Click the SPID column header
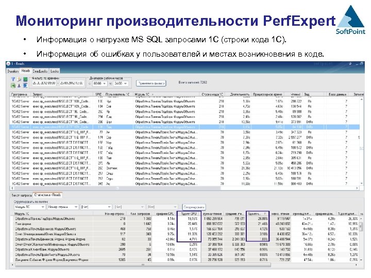The height and width of the screenshot is (278, 371). coord(98,95)
